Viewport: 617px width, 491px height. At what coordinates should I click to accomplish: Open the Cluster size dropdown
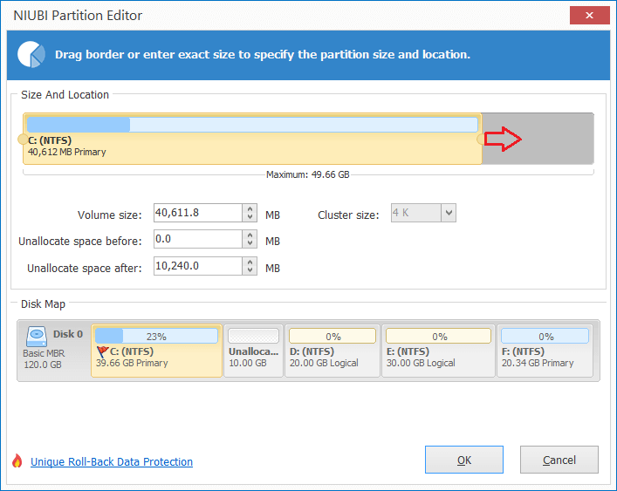pyautogui.click(x=449, y=213)
